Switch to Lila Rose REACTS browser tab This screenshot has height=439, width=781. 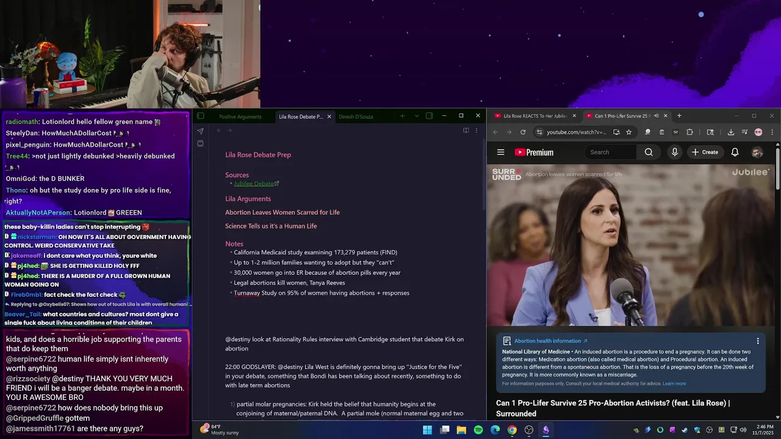tap(534, 116)
